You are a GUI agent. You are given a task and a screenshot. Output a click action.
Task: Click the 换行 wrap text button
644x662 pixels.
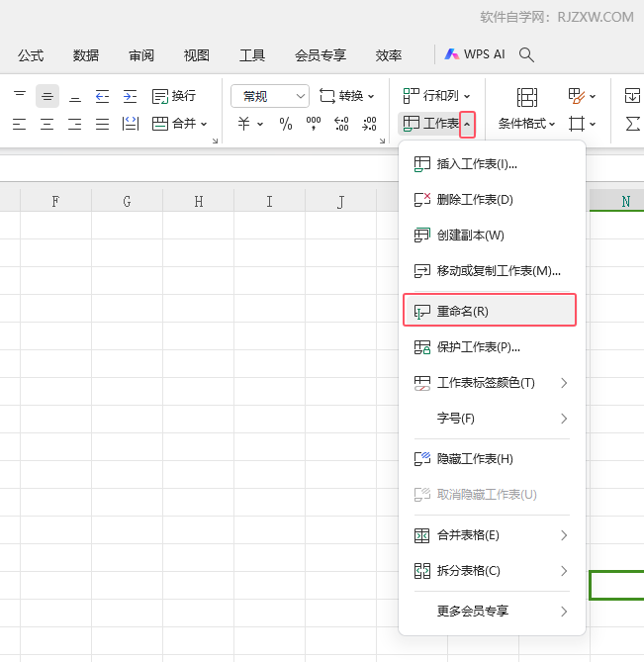coord(174,96)
